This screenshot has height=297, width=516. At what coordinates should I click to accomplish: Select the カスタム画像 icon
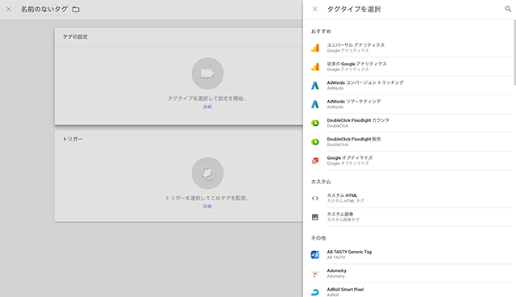point(315,217)
